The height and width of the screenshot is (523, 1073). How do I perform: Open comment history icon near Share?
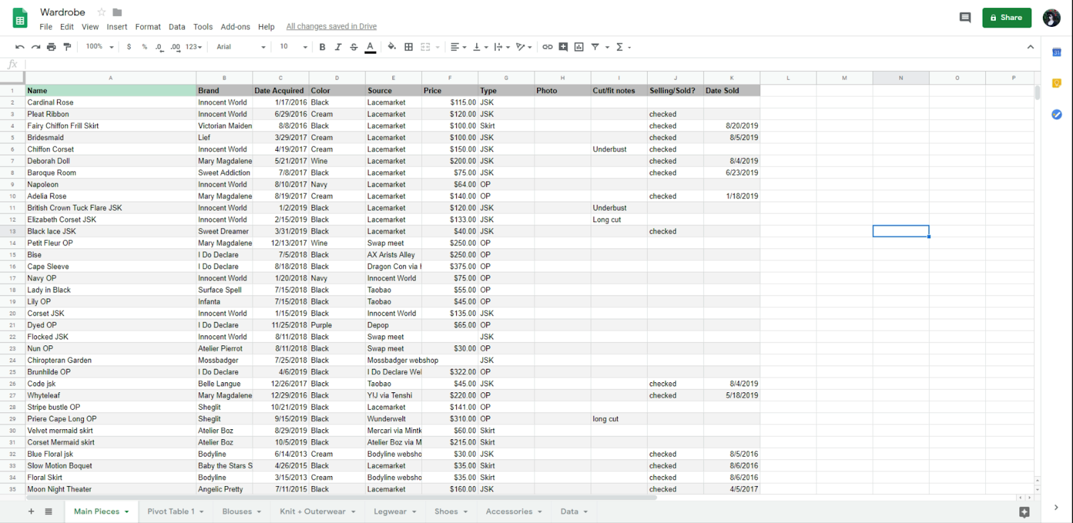(965, 17)
